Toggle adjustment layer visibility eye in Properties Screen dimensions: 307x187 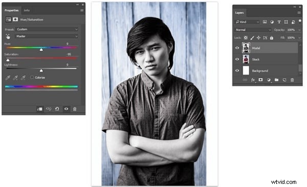click(67, 109)
